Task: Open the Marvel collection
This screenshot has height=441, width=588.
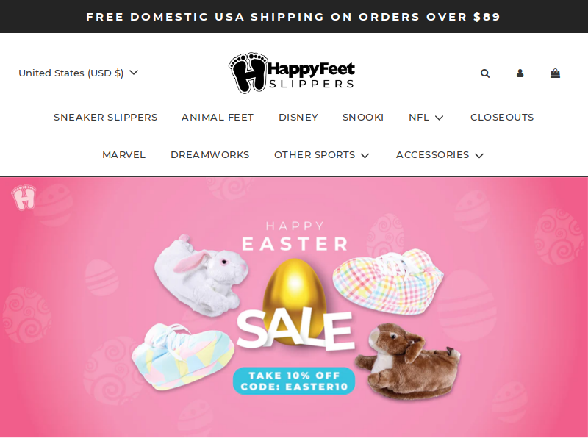Action: point(123,155)
